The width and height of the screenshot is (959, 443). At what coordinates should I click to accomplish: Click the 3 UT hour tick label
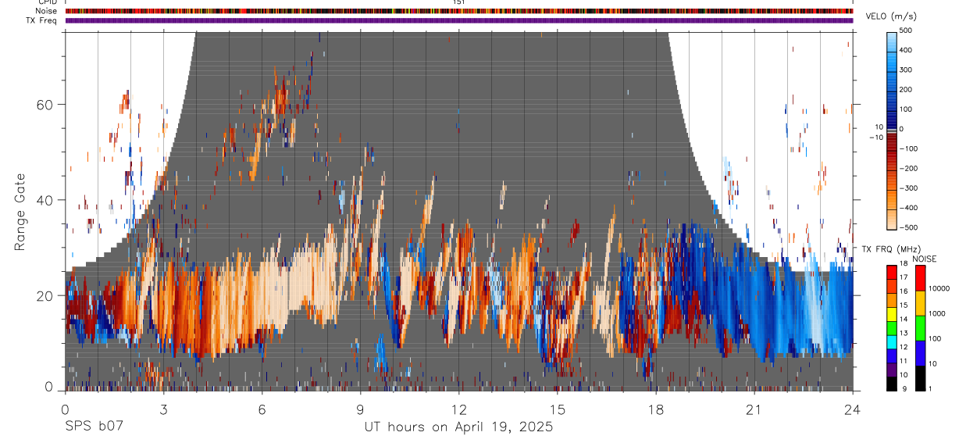pyautogui.click(x=163, y=409)
